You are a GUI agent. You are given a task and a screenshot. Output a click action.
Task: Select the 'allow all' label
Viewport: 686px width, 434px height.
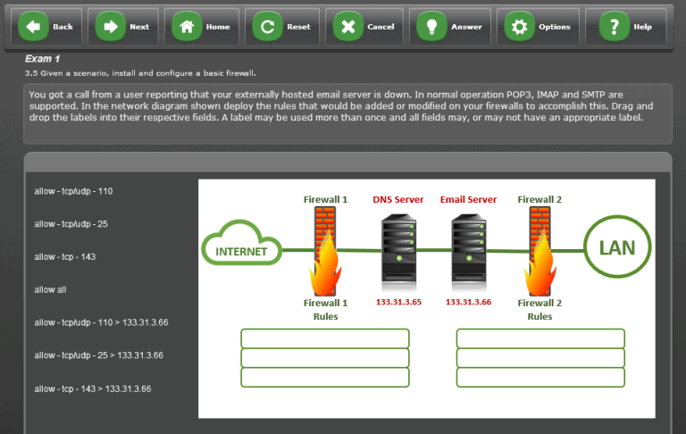(50, 289)
